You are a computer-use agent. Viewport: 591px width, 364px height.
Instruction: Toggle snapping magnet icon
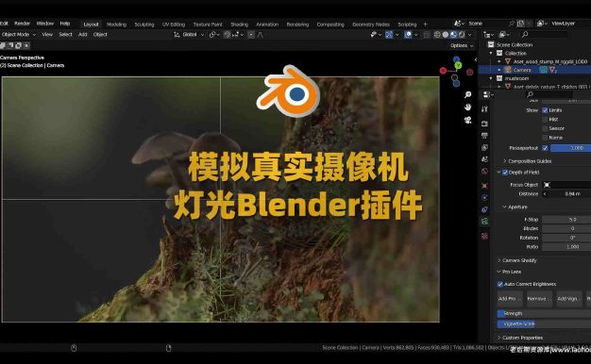(227, 35)
